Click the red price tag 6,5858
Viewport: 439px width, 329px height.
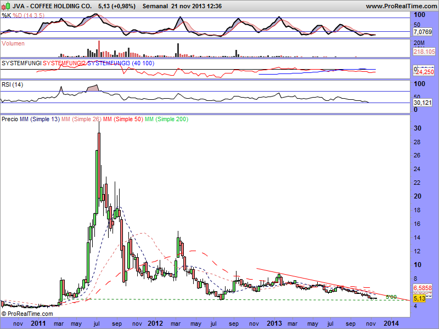(x=423, y=288)
